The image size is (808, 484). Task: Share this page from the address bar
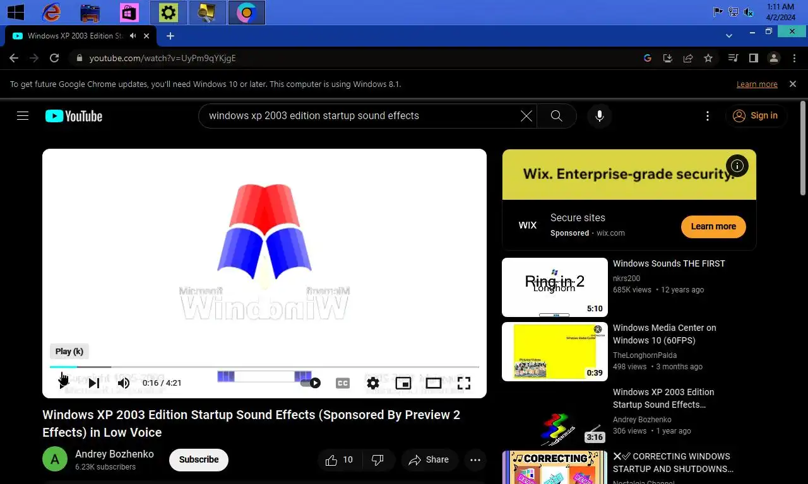point(688,58)
